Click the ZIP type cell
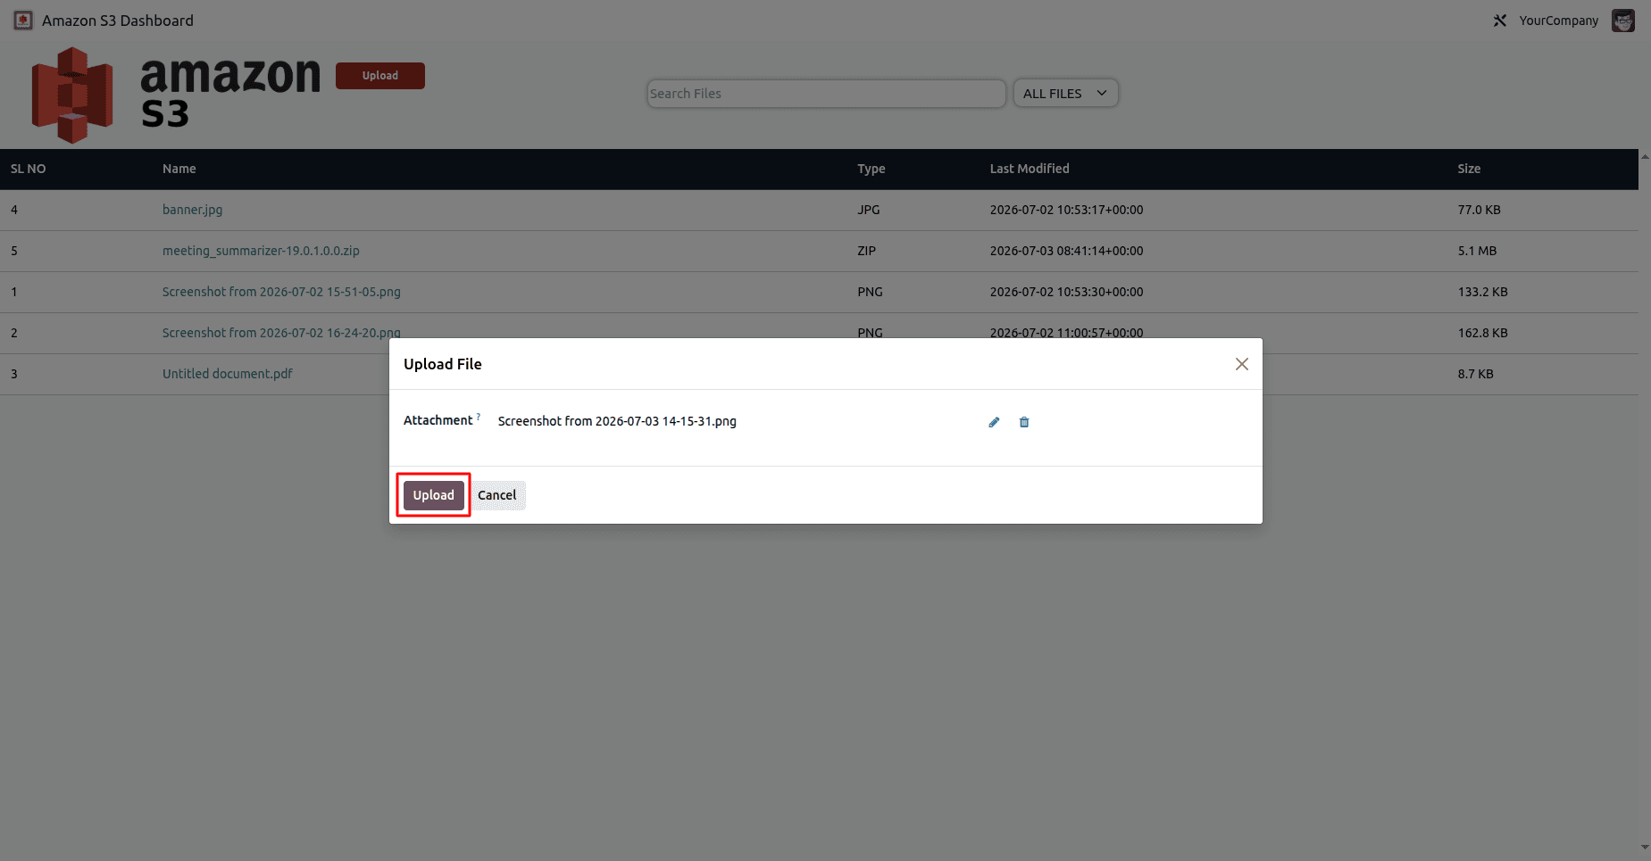 click(x=866, y=251)
